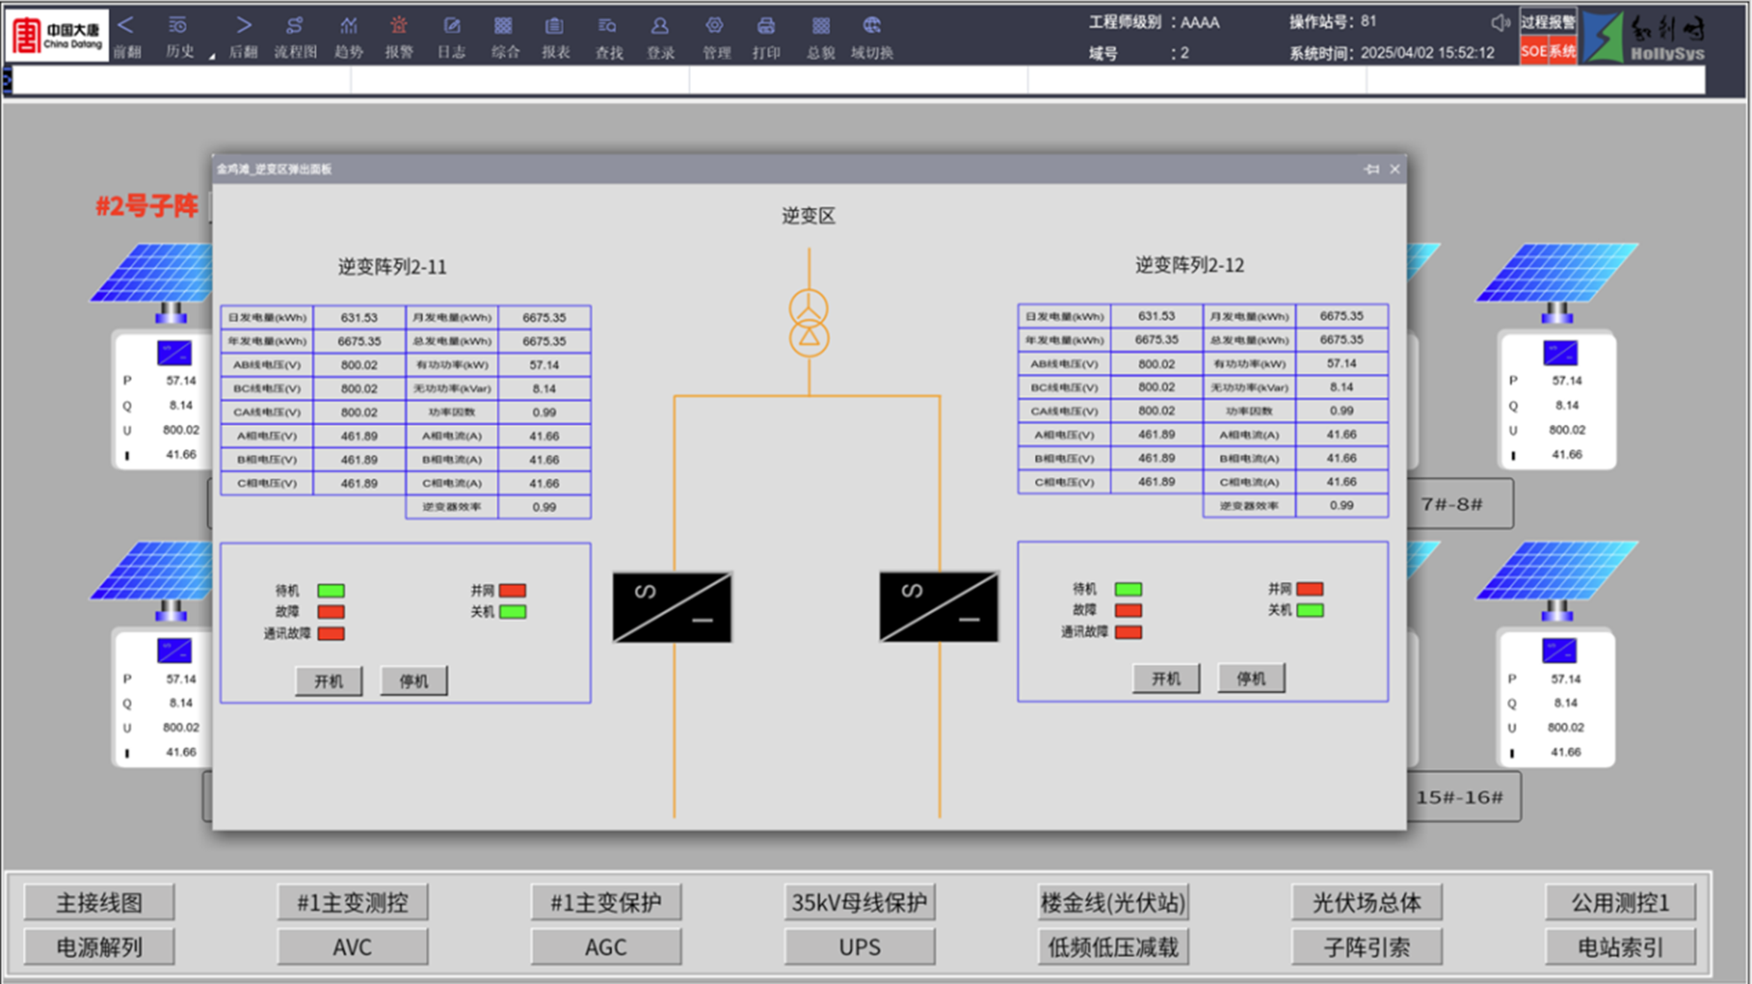Viewport: 1752px width, 984px height.
Task: Pin the 逆变区 popup panel
Action: 1371,169
